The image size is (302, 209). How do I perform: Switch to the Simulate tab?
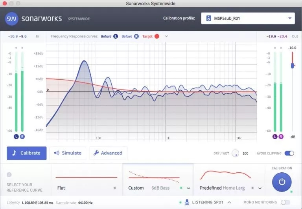tap(68, 153)
